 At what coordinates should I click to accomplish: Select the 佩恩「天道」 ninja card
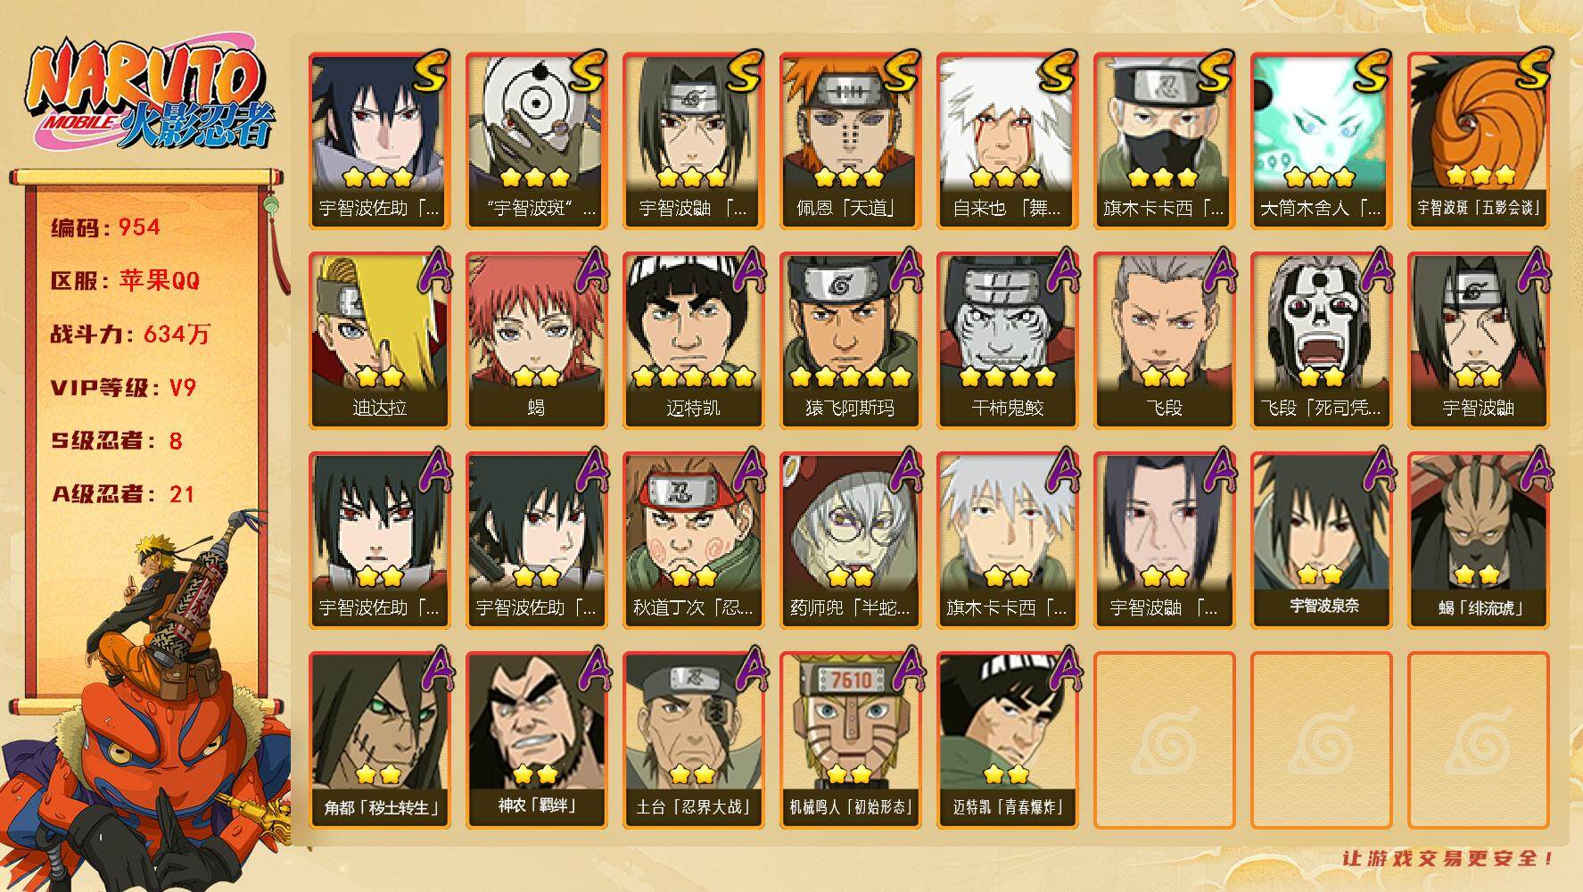click(x=848, y=141)
